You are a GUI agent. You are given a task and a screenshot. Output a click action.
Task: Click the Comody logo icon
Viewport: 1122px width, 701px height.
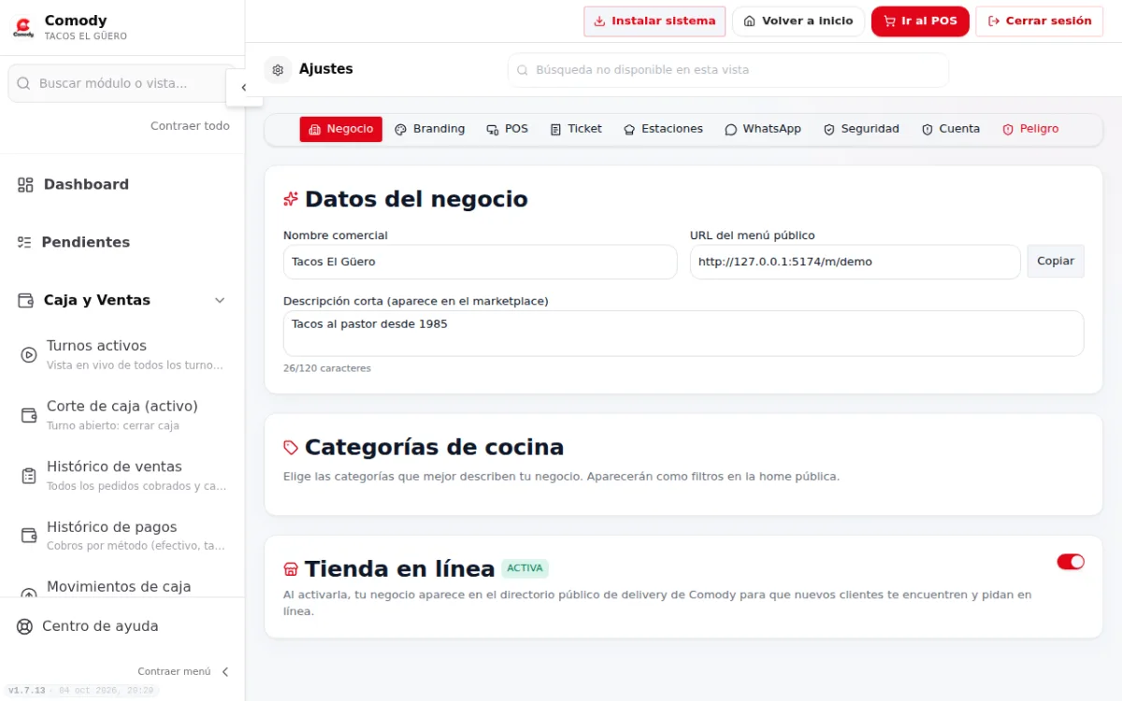click(x=23, y=26)
